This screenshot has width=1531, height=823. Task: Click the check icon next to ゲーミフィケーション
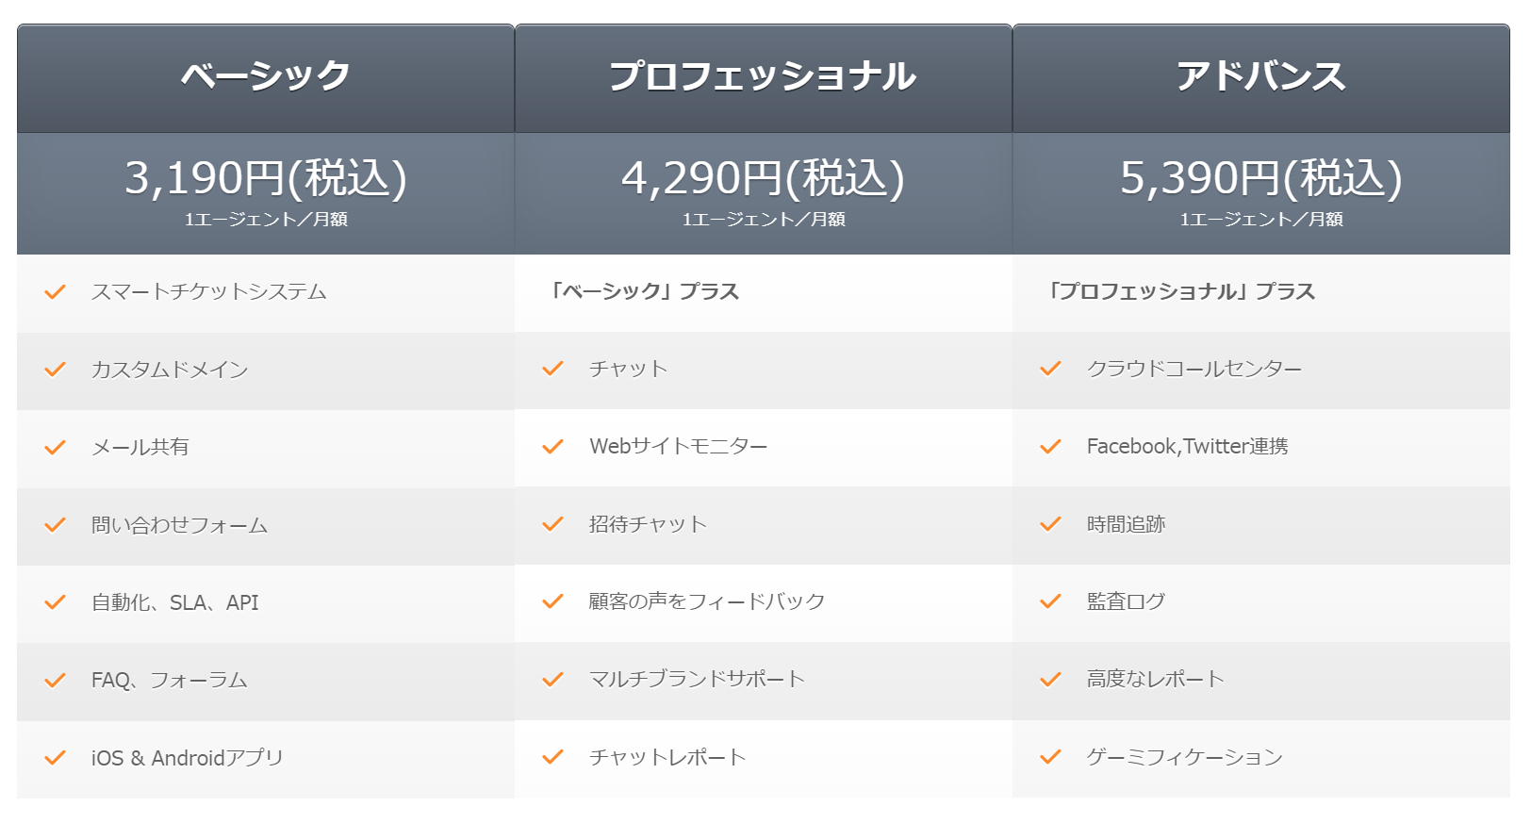click(x=1051, y=757)
